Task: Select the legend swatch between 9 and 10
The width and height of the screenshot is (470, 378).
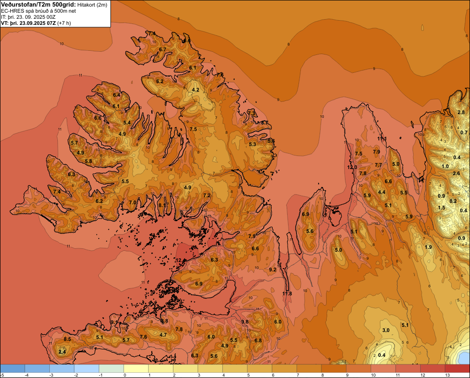Action: coord(359,369)
